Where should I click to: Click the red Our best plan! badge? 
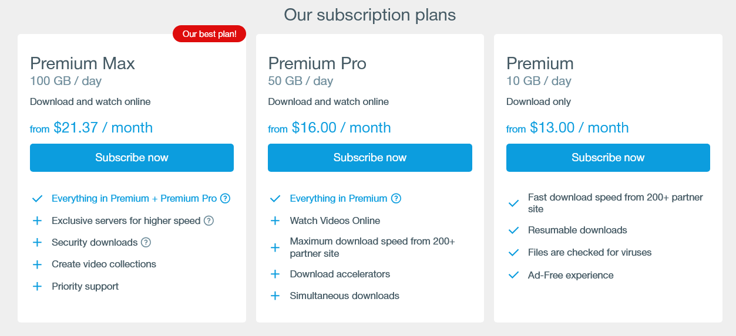[209, 34]
